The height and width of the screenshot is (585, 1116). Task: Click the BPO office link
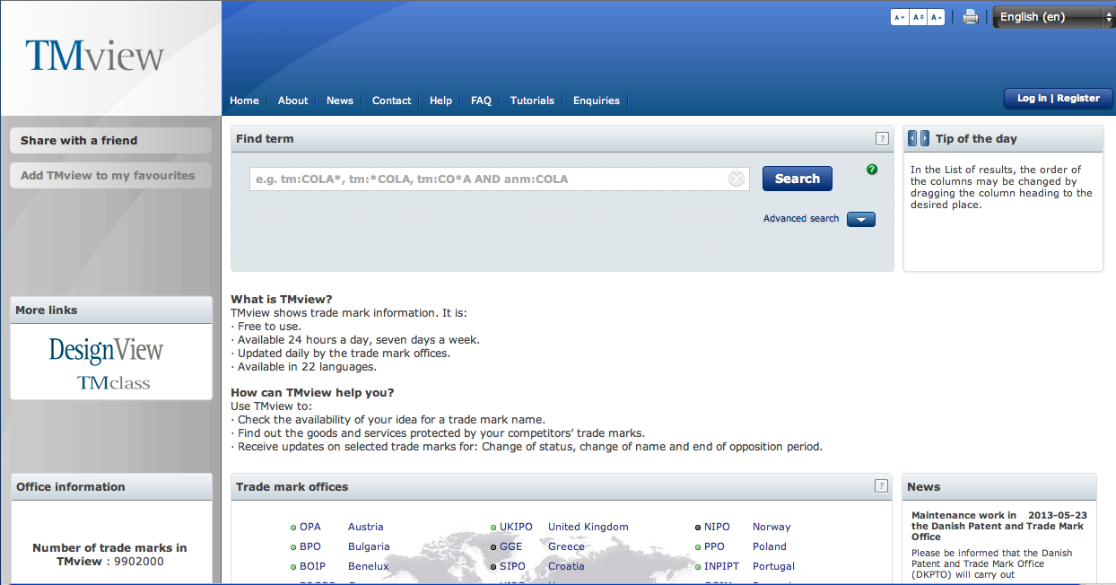tap(310, 546)
